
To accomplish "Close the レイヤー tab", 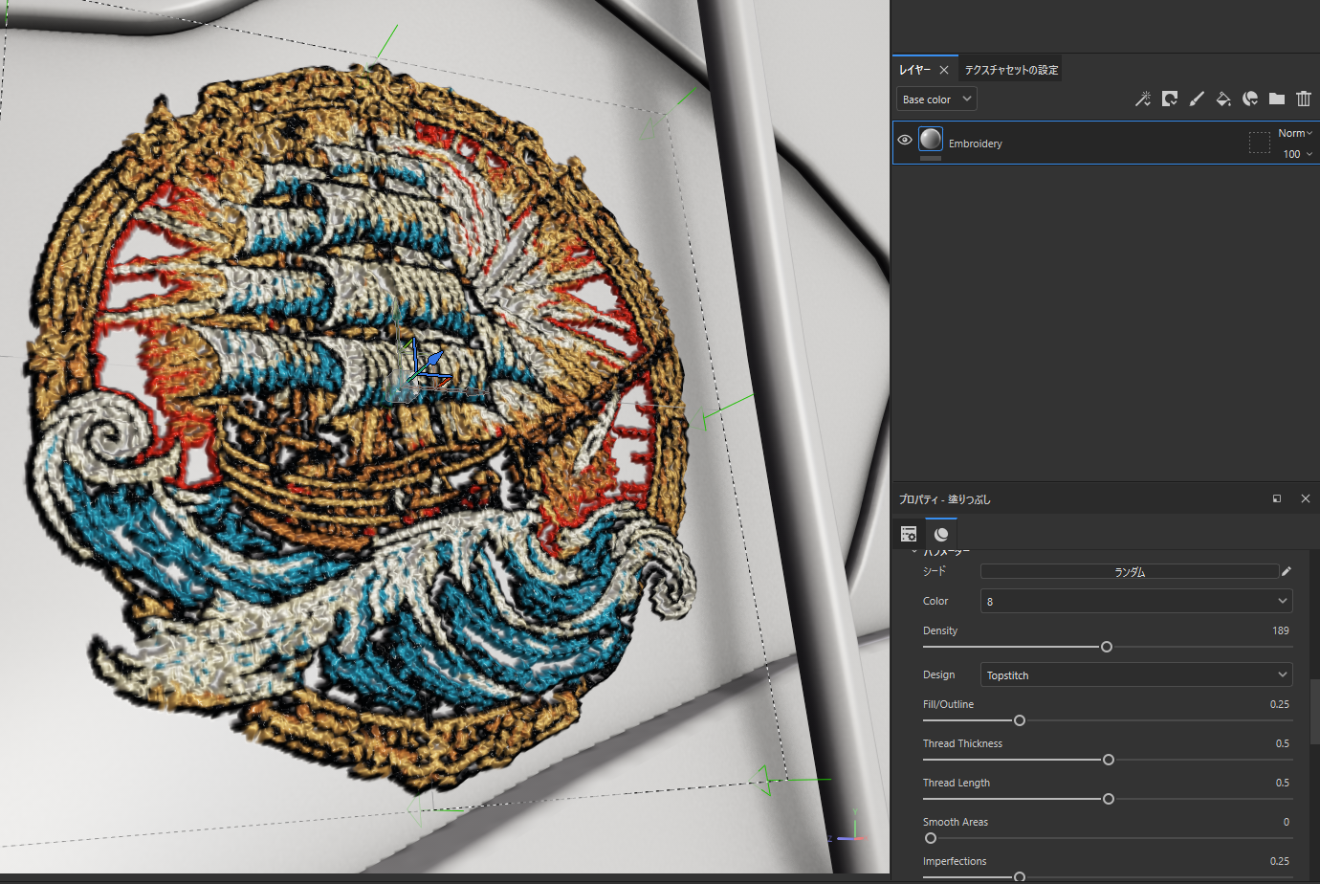I will point(944,70).
